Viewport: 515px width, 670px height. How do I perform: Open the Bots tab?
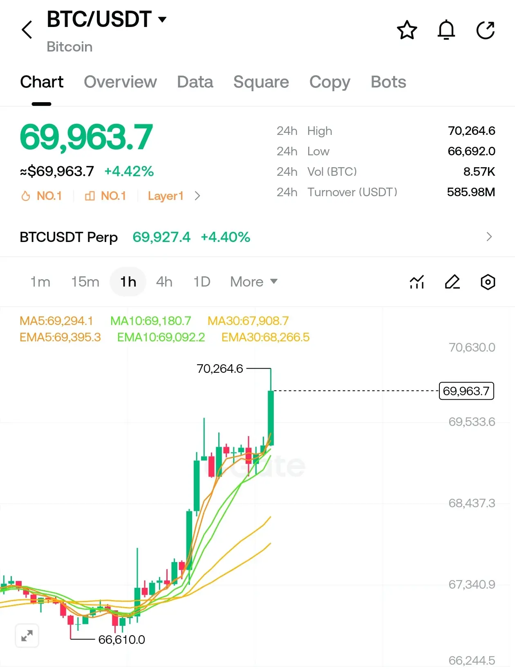(x=388, y=82)
